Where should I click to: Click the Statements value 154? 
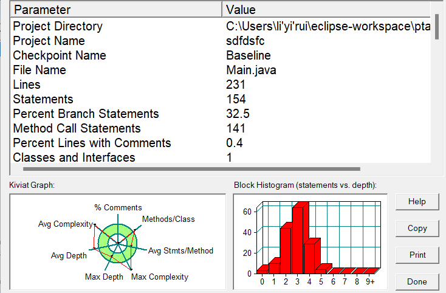pyautogui.click(x=236, y=99)
